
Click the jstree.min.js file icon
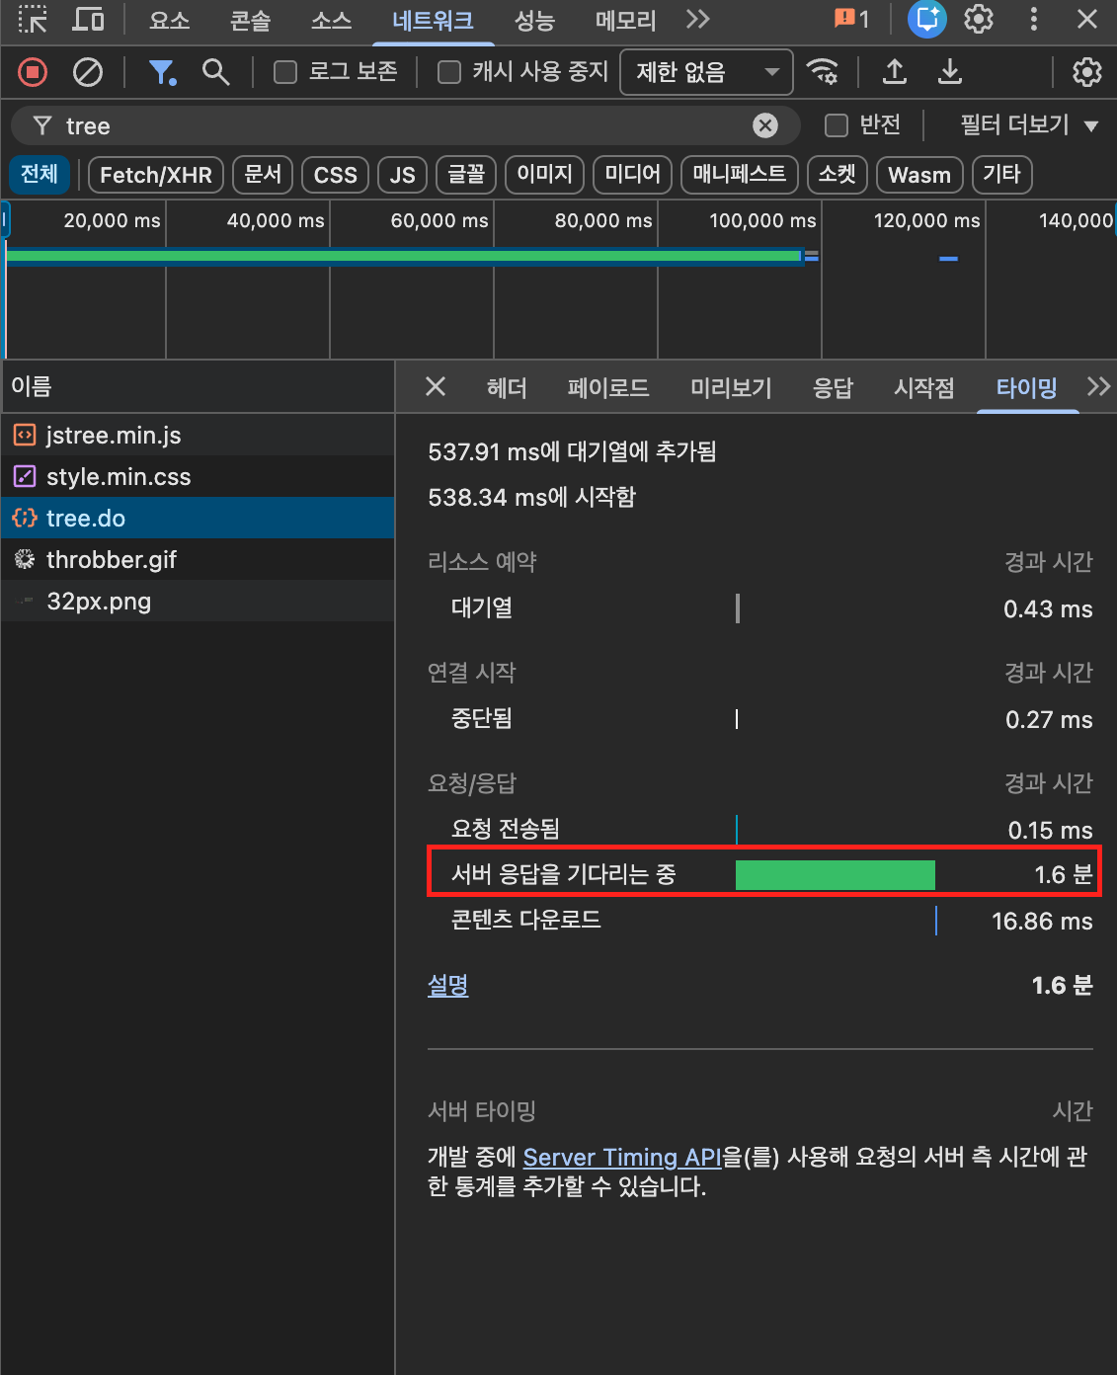pos(25,435)
